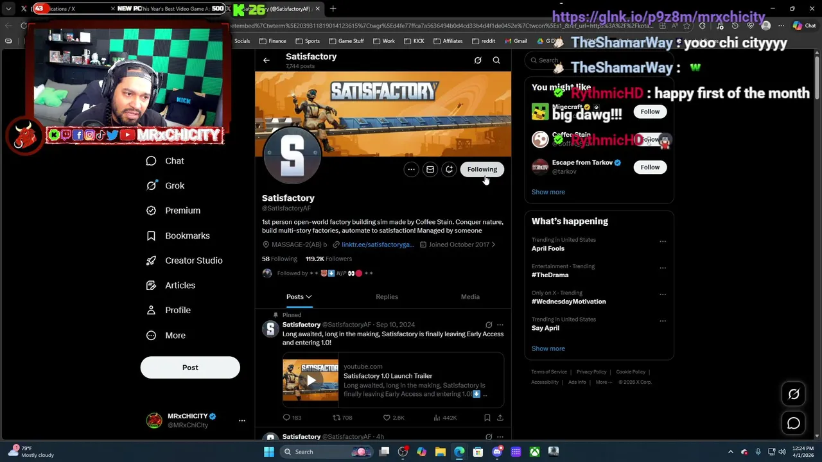The image size is (822, 462).
Task: Open the Say April trend
Action: tap(545, 328)
